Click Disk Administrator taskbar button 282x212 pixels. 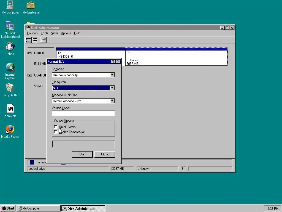(x=83, y=208)
